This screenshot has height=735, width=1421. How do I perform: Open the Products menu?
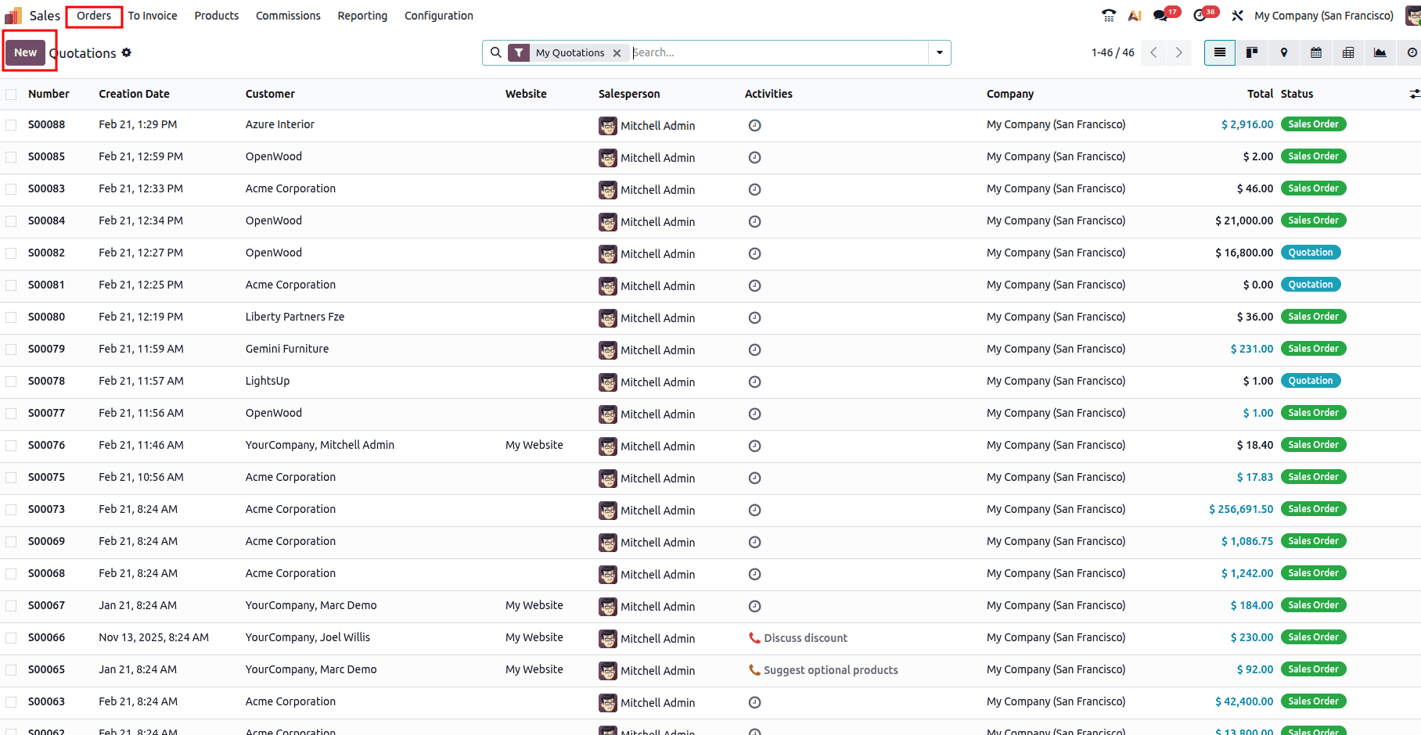[217, 16]
